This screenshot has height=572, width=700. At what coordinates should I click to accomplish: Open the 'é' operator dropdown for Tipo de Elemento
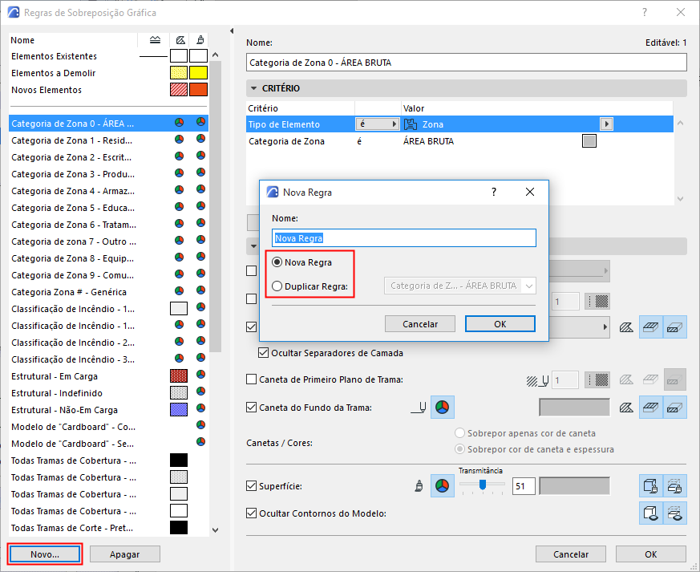[377, 124]
